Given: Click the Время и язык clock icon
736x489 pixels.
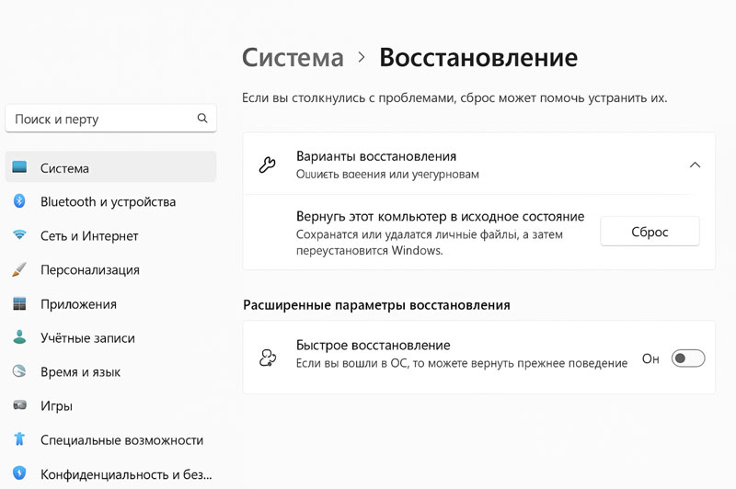Looking at the screenshot, I should point(19,371).
